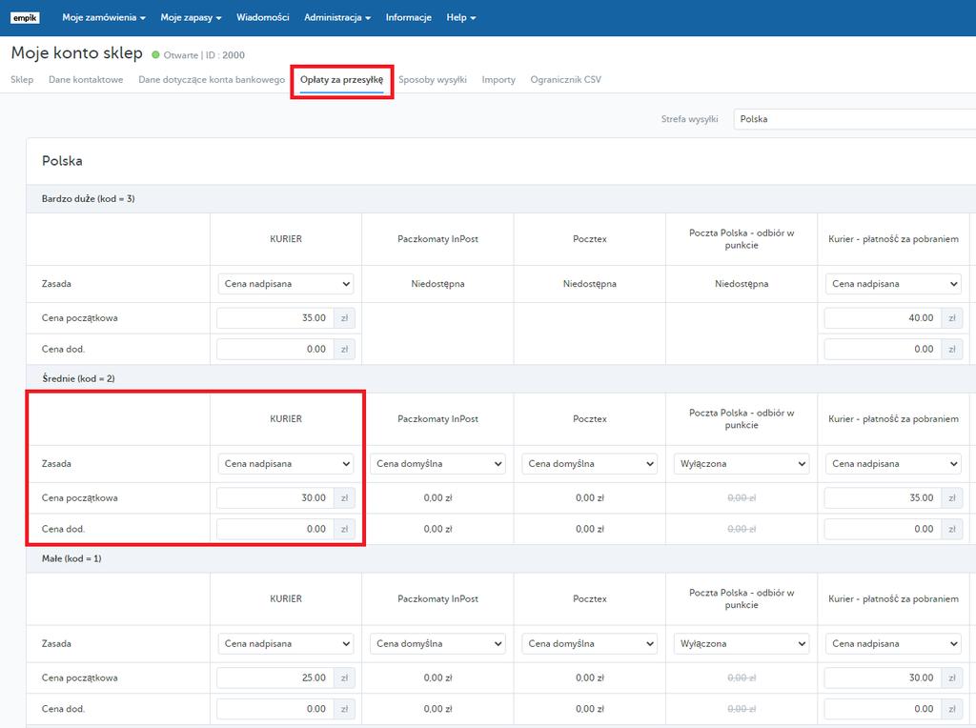Edit KURIER Cena dod. field in Bardzo duże
Screen dimensions: 976x728
(x=275, y=349)
